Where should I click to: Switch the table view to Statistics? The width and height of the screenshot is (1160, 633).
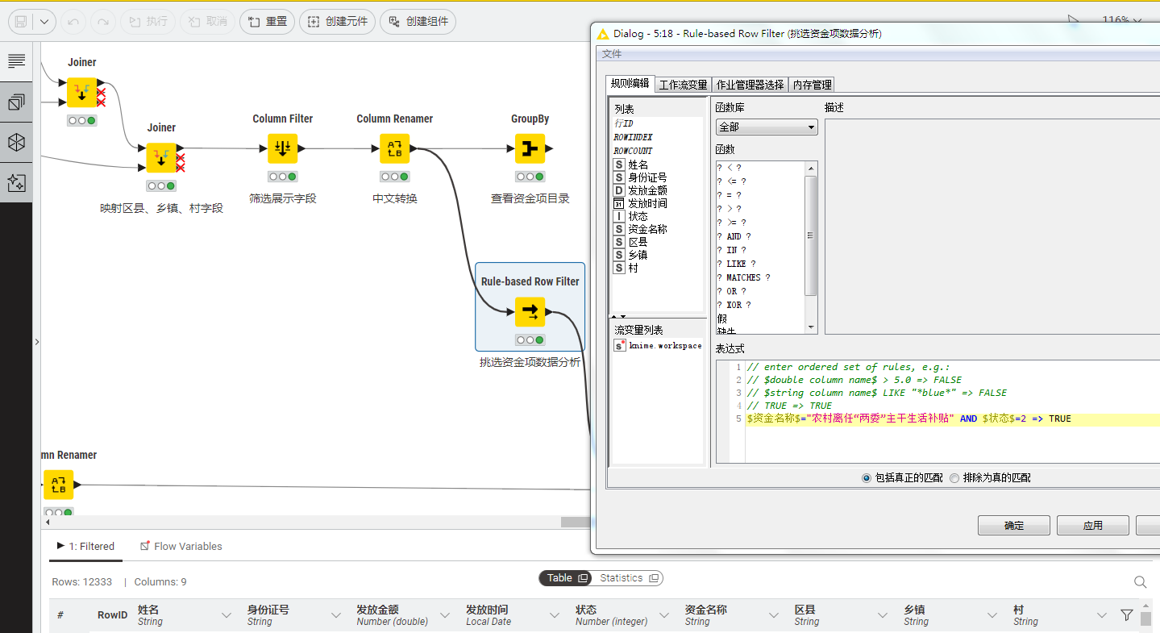pos(621,577)
